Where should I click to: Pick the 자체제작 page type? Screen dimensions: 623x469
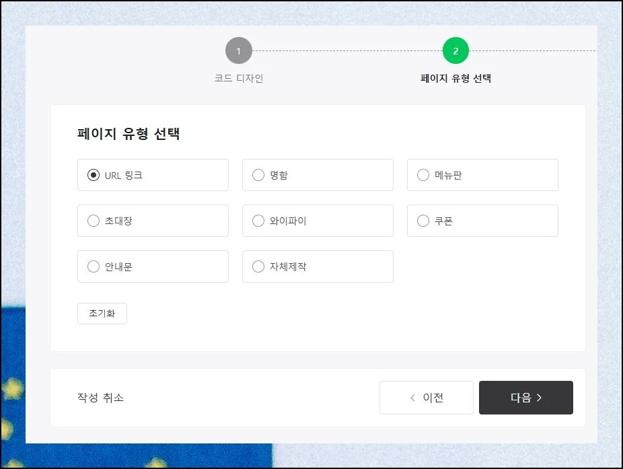click(258, 266)
